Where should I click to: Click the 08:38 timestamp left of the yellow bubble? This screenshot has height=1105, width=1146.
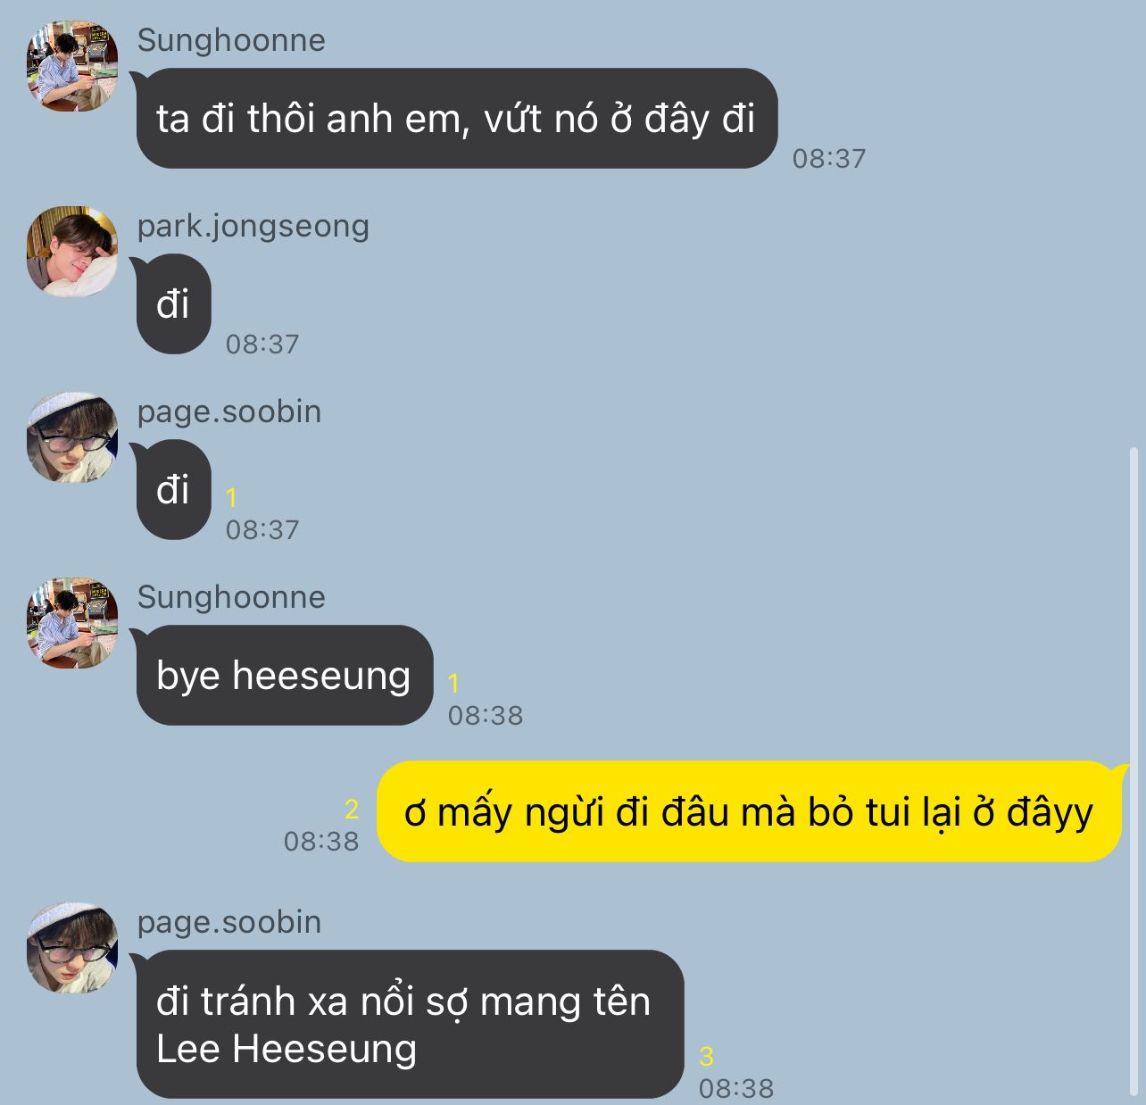321,841
